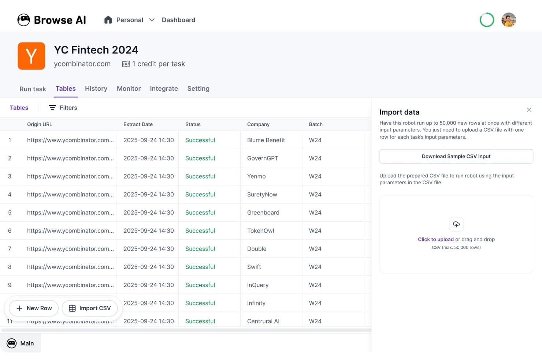
Task: Select the Blume Benefit company cell
Action: pos(271,140)
